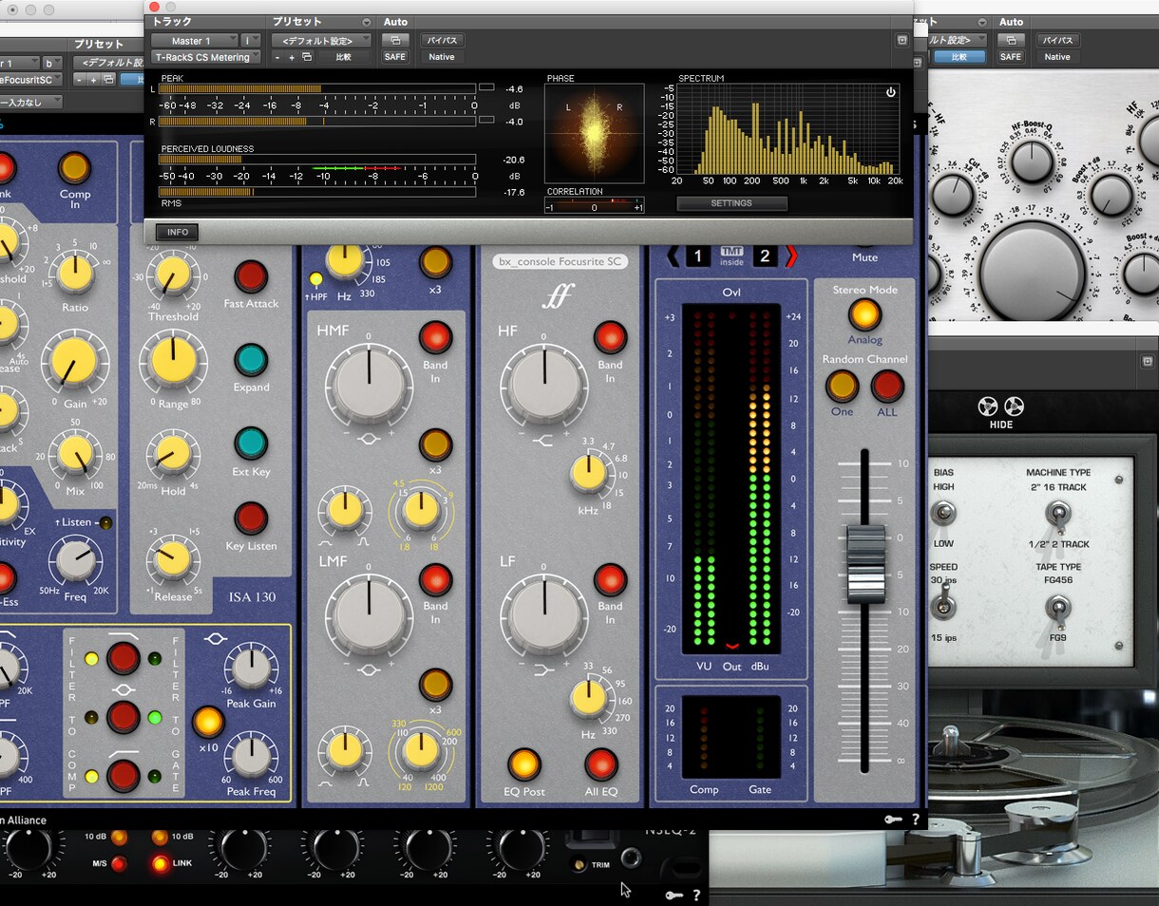Screen dimensions: 1159x906
Task: Select TMT channel number 2
Action: [766, 255]
